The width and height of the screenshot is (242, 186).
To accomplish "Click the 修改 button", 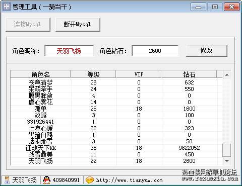I will pos(207,51).
